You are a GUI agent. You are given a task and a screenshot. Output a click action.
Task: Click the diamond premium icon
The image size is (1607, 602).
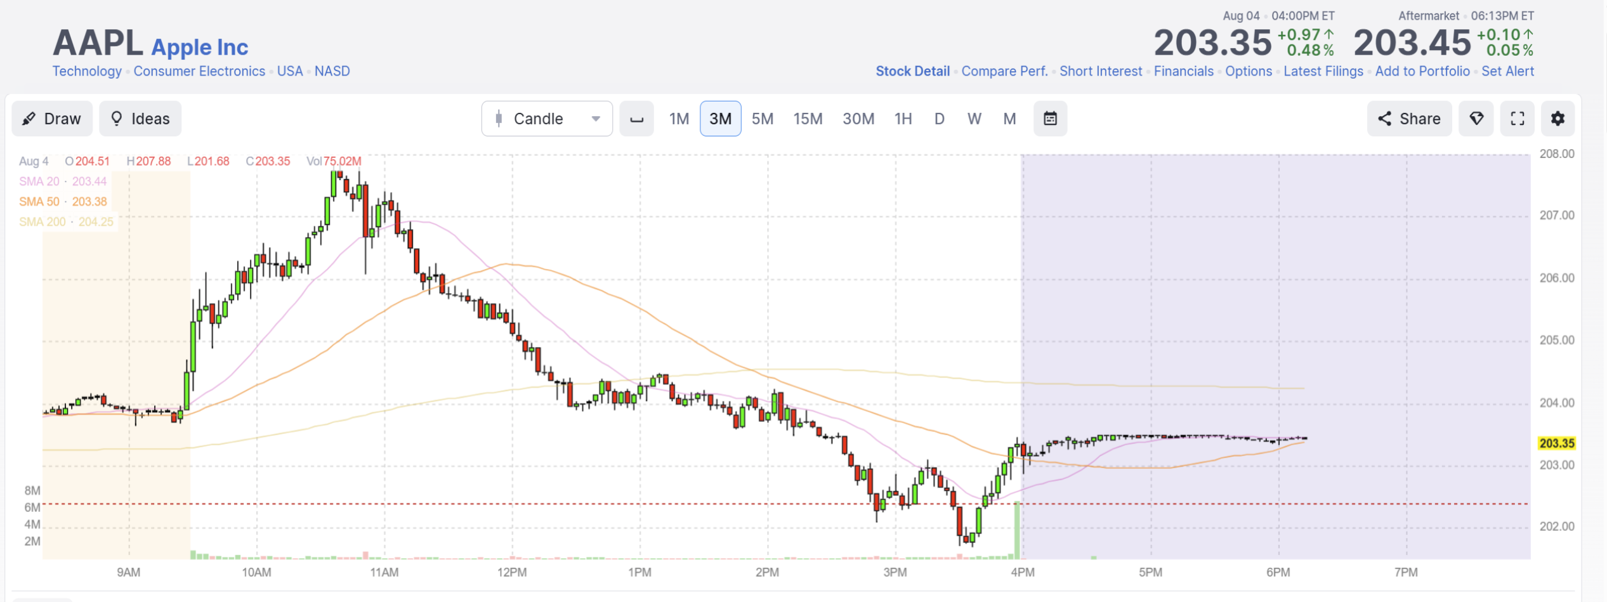pos(1476,119)
